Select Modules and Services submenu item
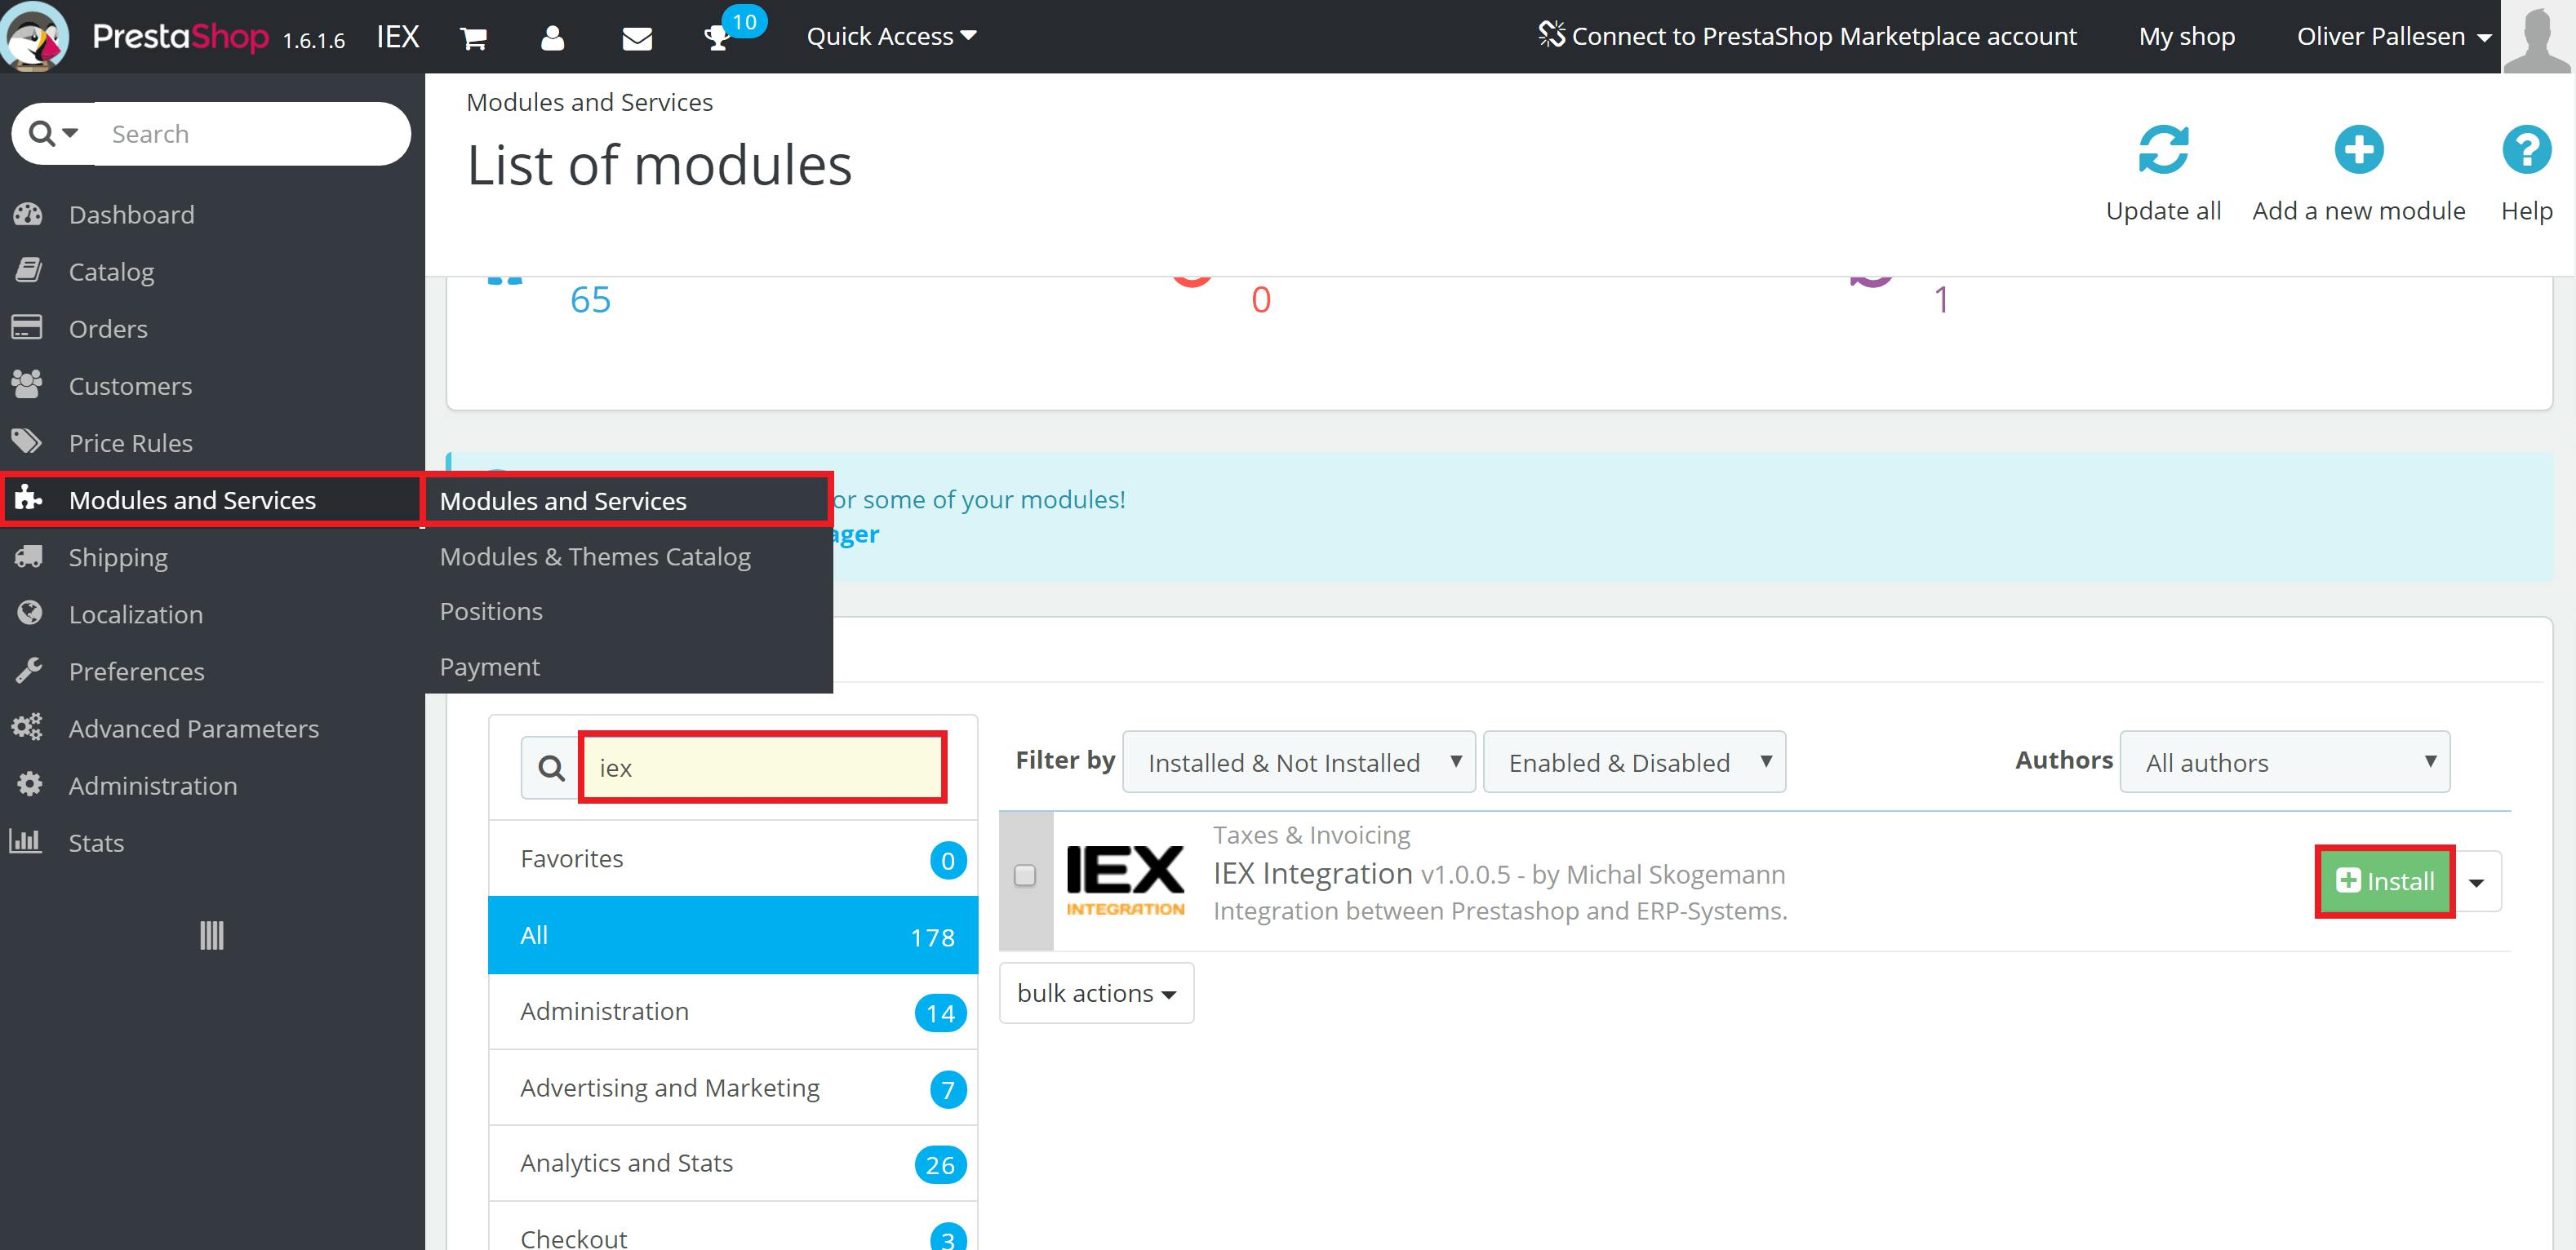 (629, 500)
